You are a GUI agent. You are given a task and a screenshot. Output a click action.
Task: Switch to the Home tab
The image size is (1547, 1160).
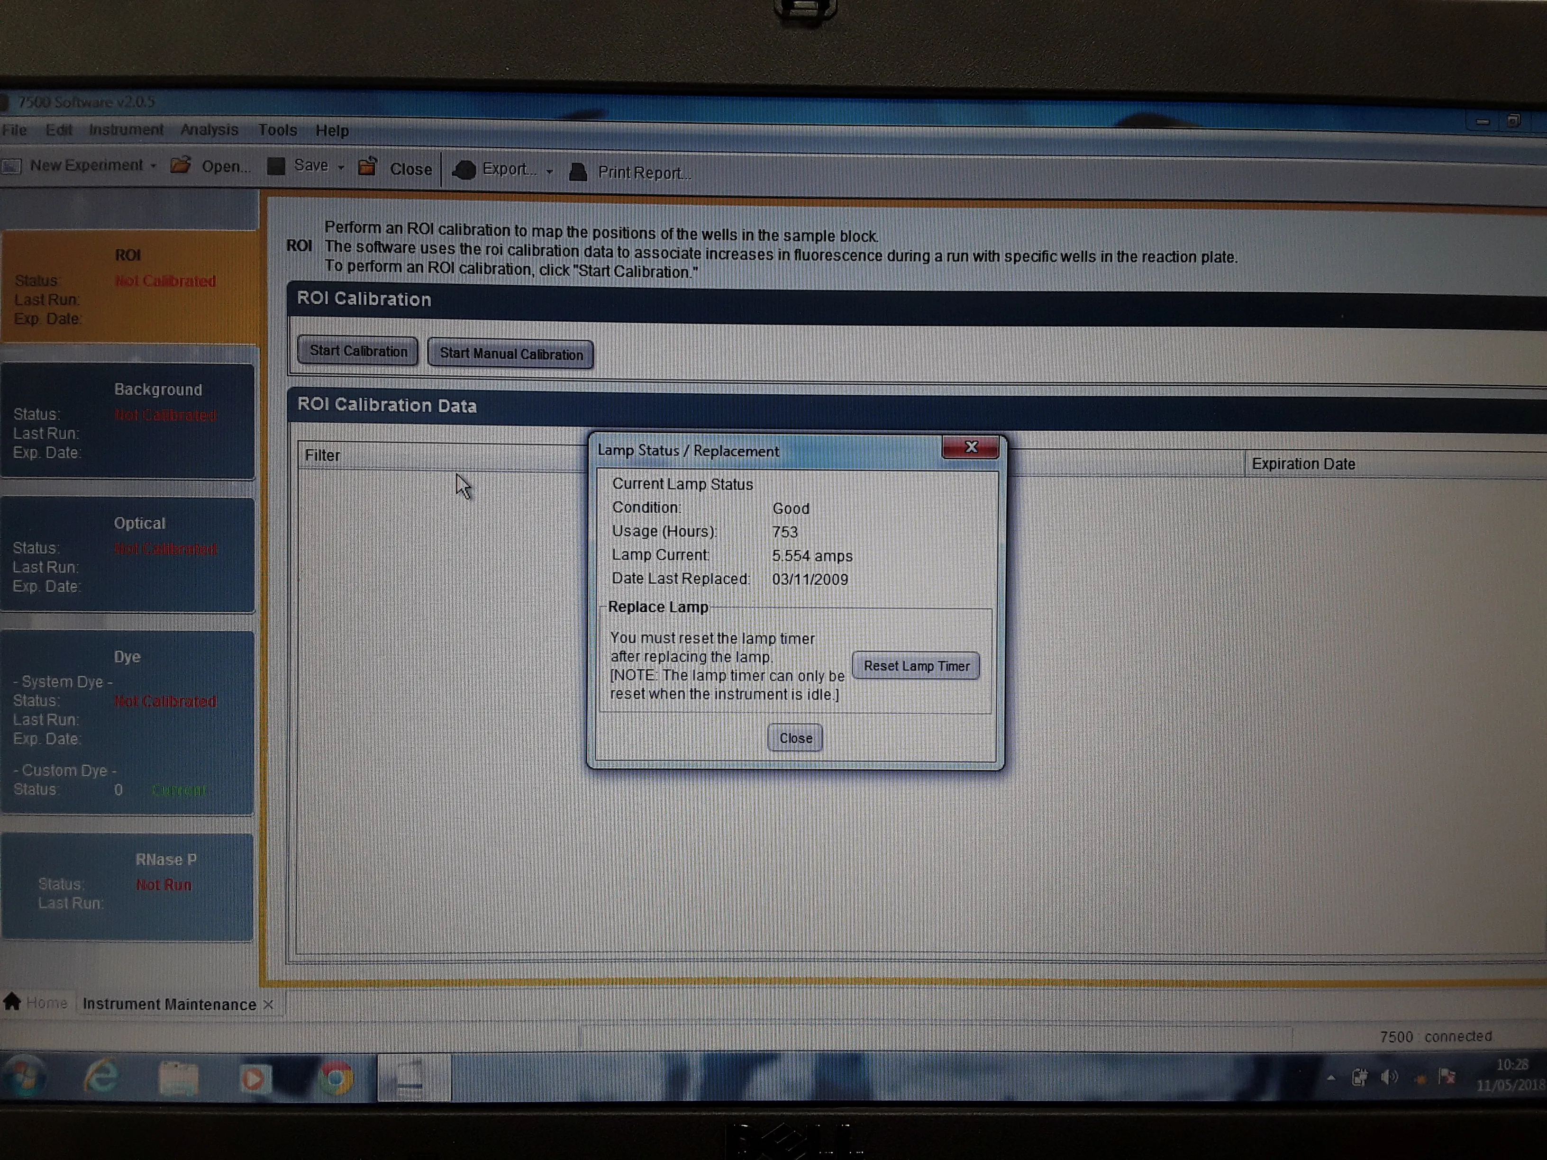[36, 1002]
